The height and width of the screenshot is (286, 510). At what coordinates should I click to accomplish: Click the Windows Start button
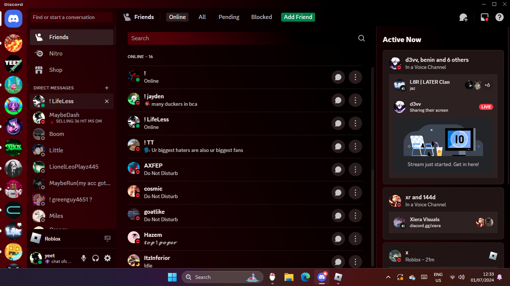172,277
